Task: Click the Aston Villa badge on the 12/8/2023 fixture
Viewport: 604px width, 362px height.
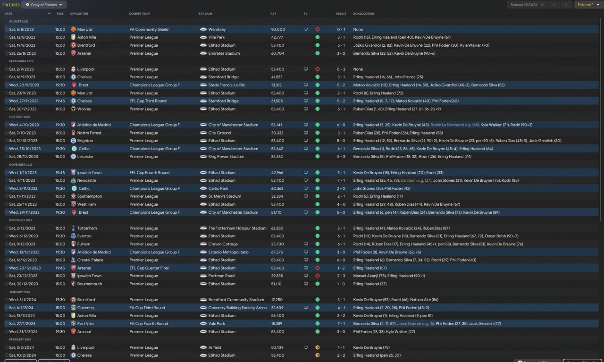Action: click(73, 37)
